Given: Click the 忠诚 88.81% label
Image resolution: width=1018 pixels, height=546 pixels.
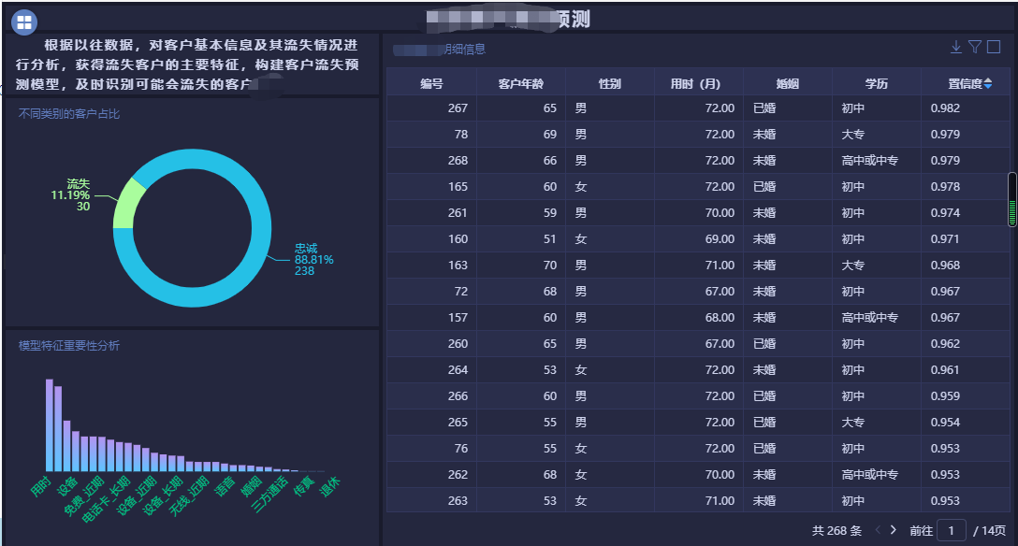Looking at the screenshot, I should coord(313,259).
